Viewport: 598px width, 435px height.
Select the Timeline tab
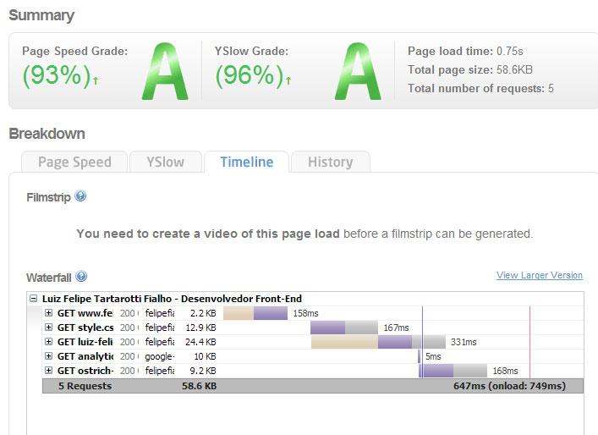point(247,162)
